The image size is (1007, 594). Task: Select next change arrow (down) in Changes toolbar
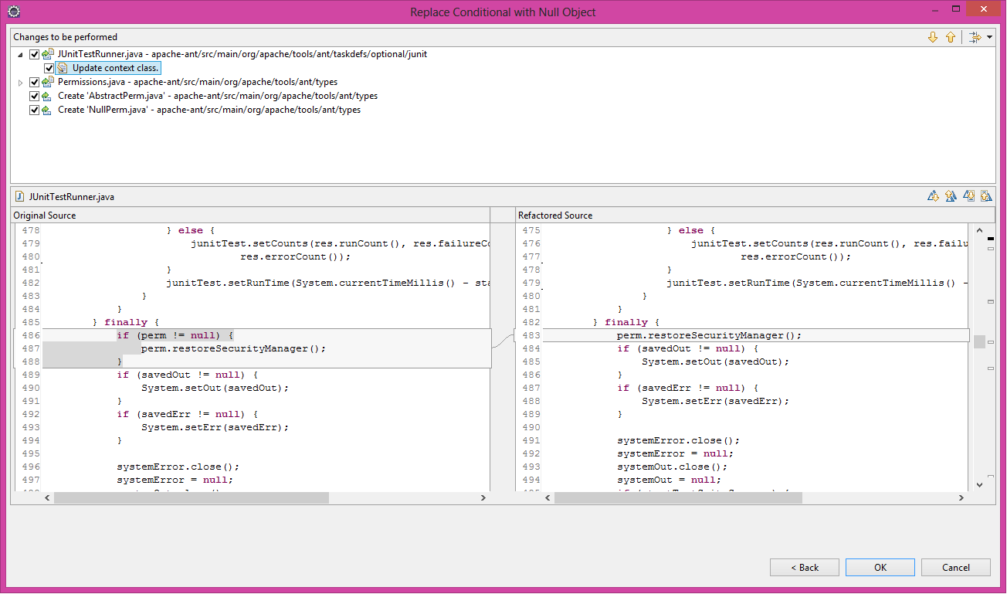click(933, 37)
